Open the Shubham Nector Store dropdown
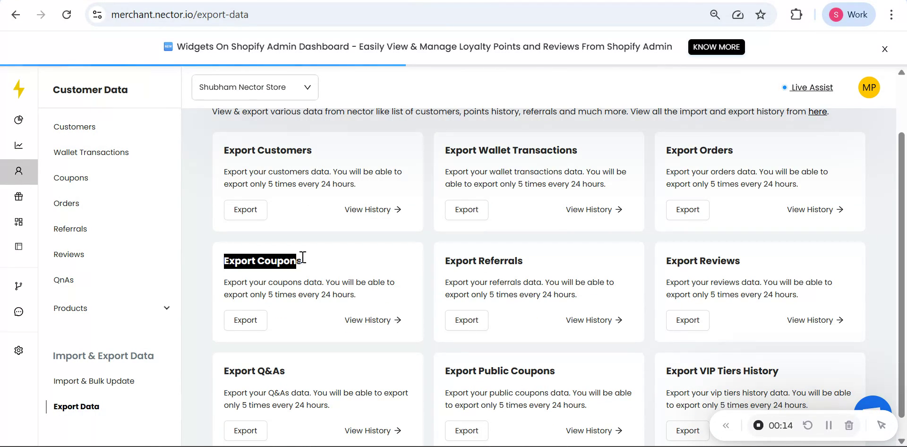Screen dimensions: 907x447 255,87
